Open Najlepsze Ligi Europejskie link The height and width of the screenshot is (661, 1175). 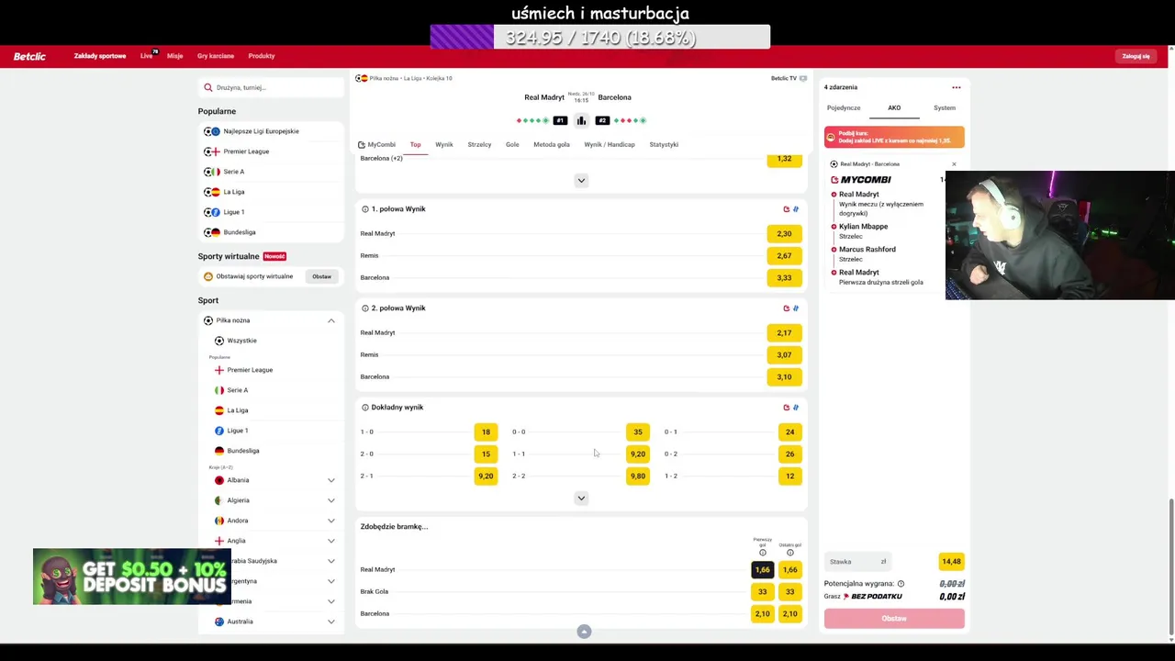(x=261, y=131)
